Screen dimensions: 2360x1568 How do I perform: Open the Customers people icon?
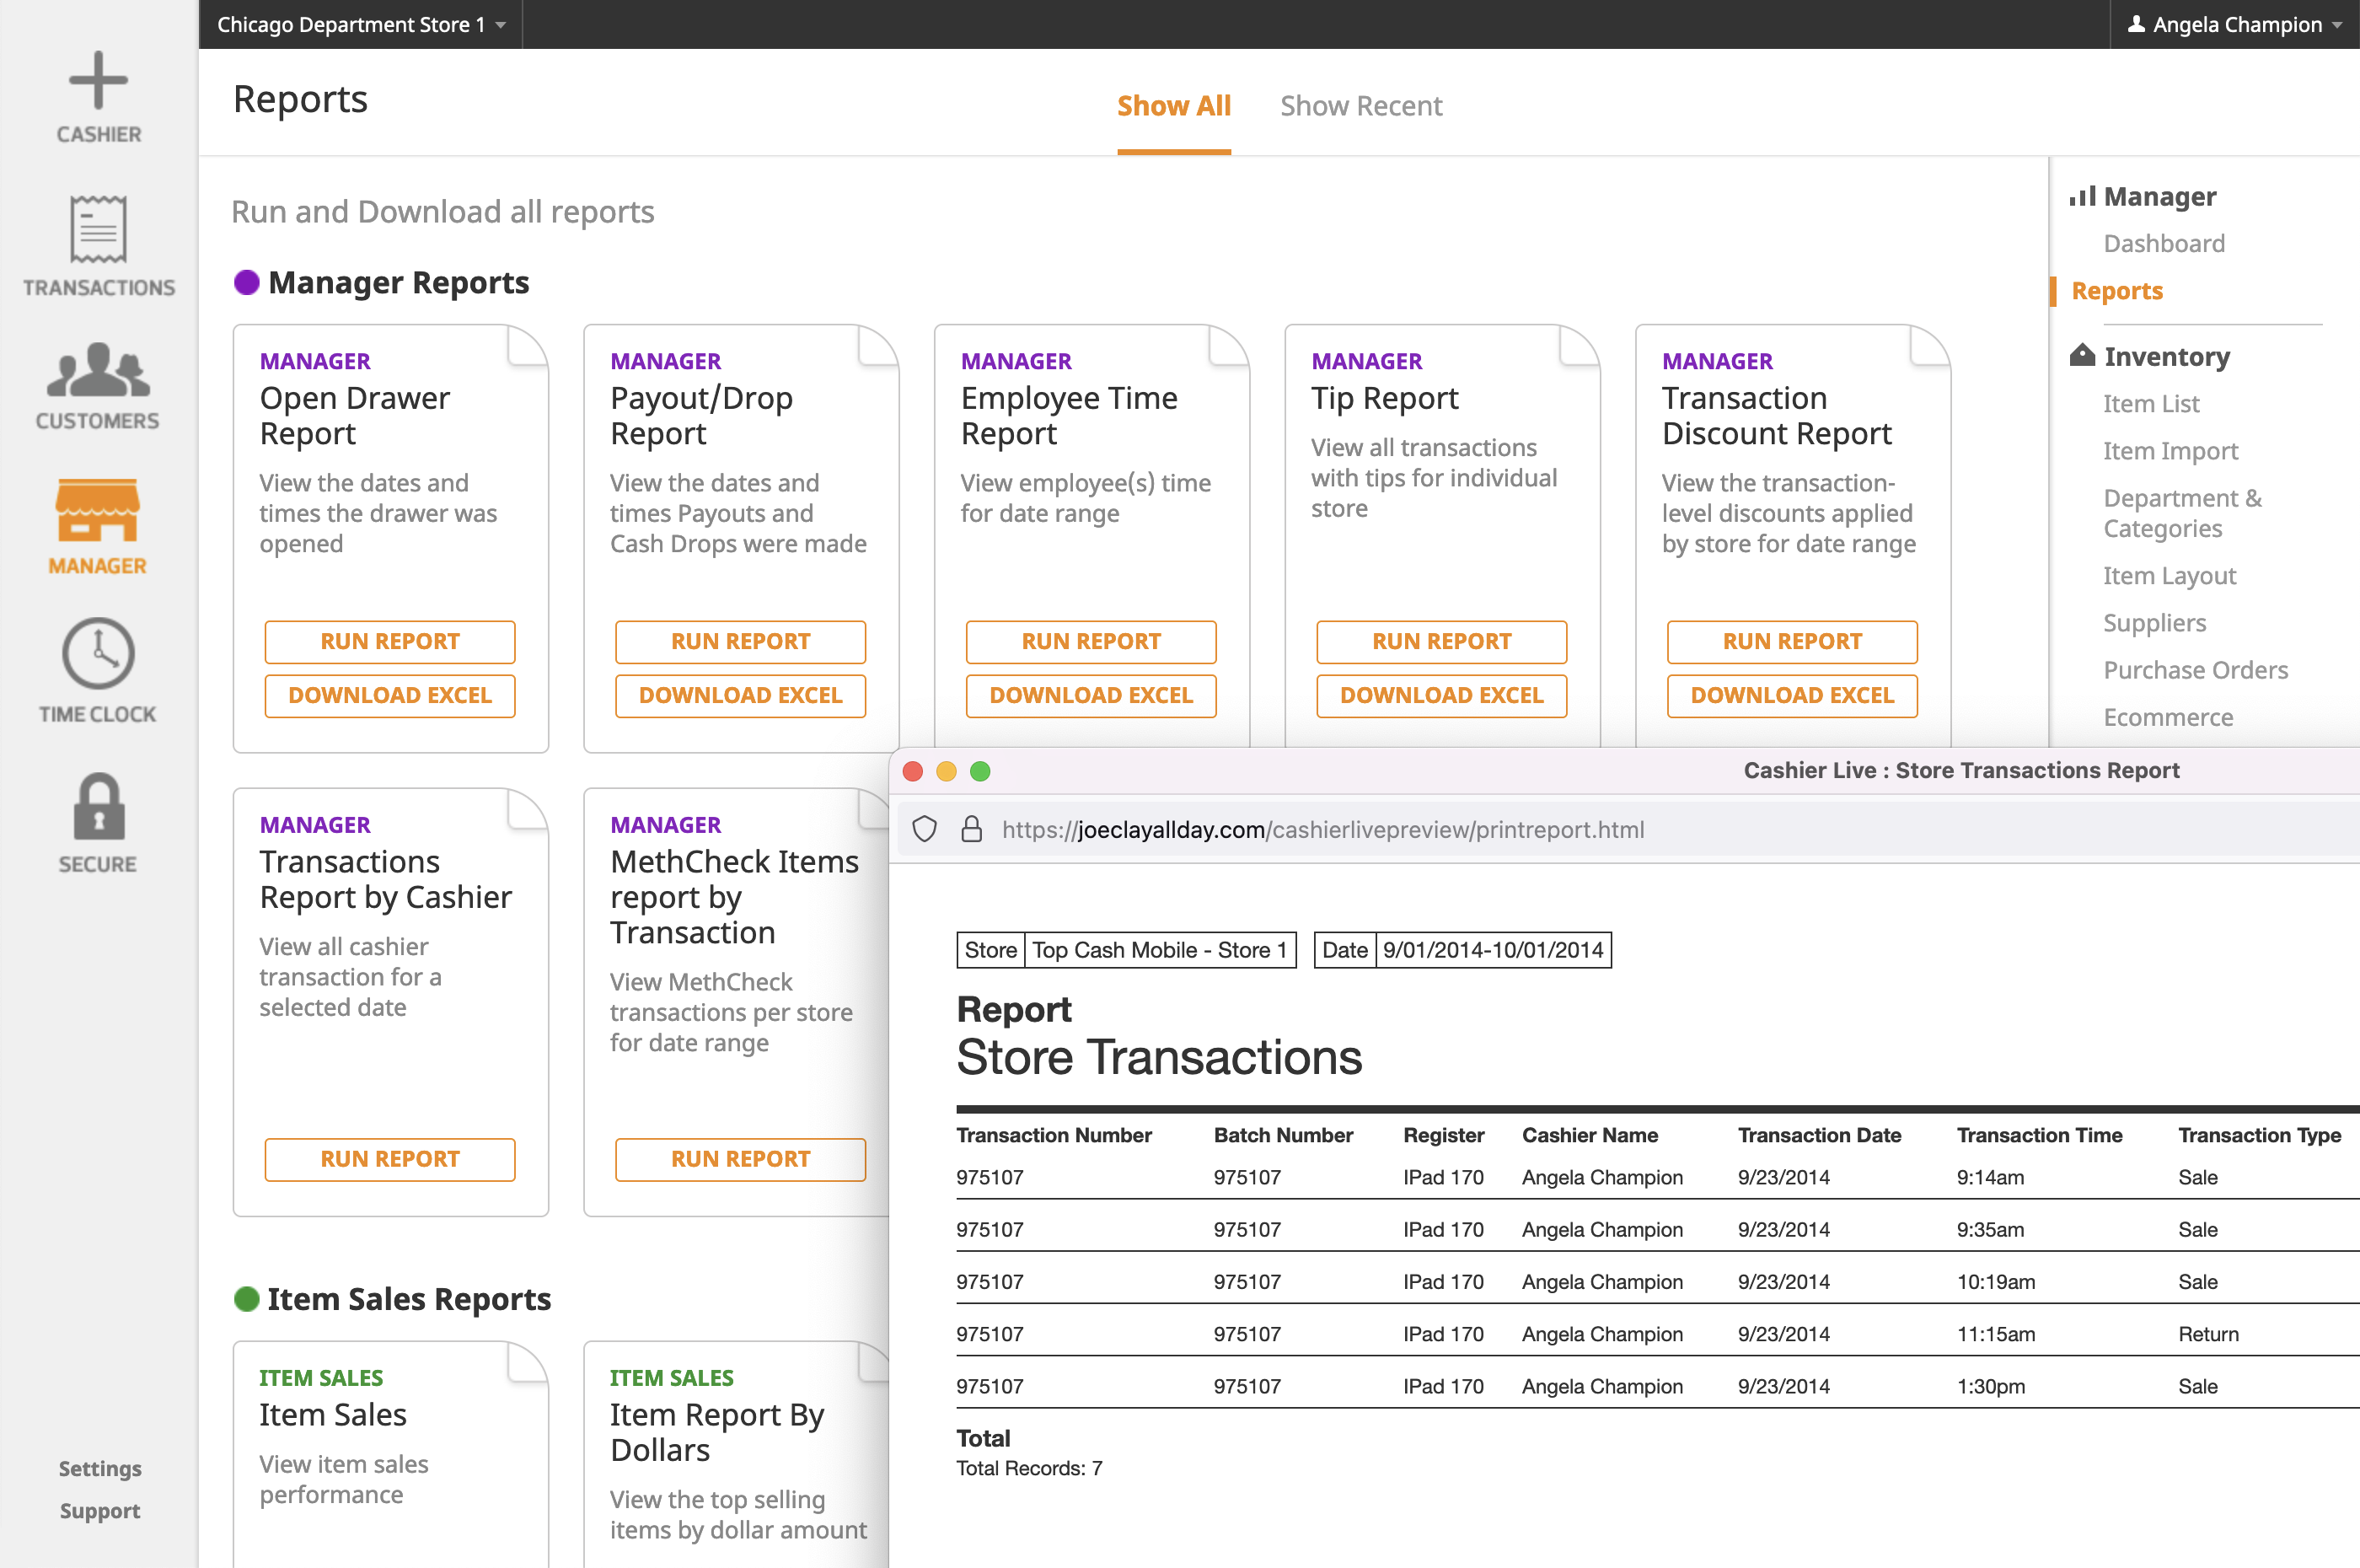click(x=98, y=370)
